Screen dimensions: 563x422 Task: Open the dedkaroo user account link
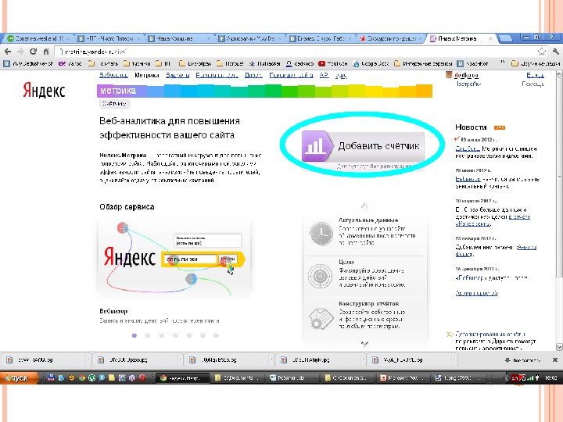tap(466, 75)
